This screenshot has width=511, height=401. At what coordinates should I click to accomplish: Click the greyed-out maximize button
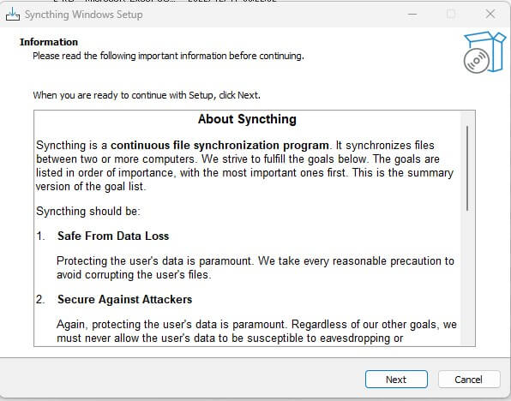tap(451, 14)
